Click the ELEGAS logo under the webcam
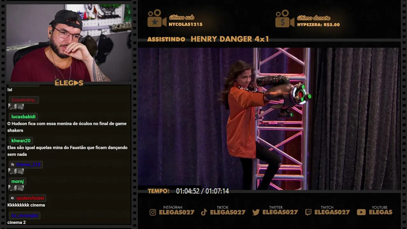The width and height of the screenshot is (407, 229). [x=69, y=83]
